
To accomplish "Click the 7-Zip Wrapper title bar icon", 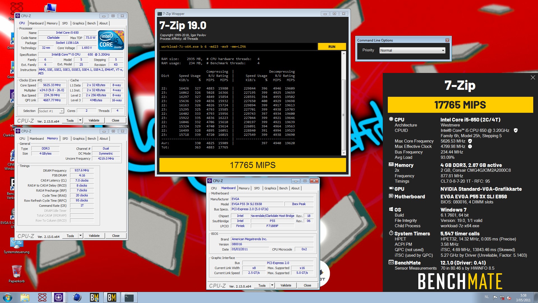I will (x=160, y=14).
